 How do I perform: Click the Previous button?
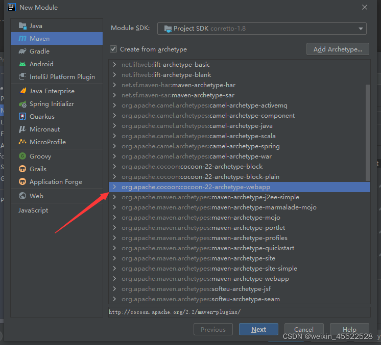click(213, 329)
